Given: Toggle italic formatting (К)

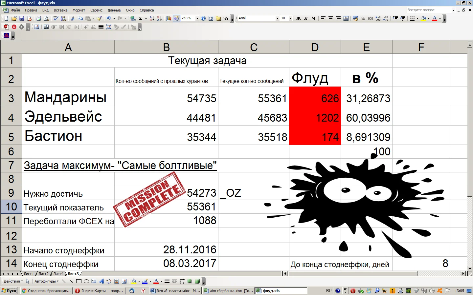Looking at the screenshot, I should [x=306, y=18].
